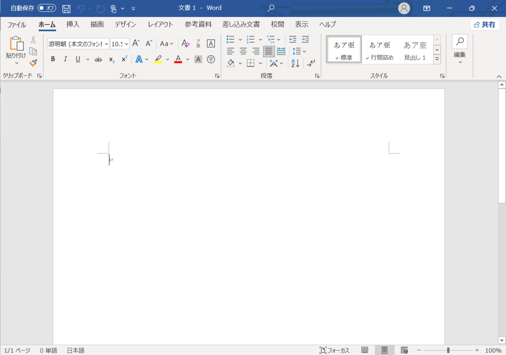Open the Borders dropdown arrow
The width and height of the screenshot is (506, 355).
260,63
